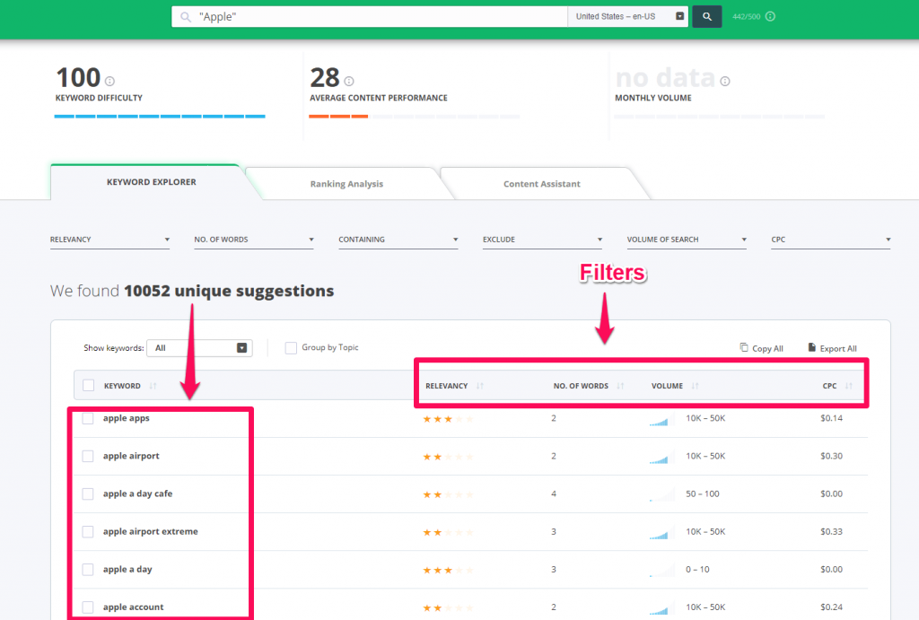The width and height of the screenshot is (919, 620).
Task: Click star rating for apple airport extreme
Action: coord(449,532)
